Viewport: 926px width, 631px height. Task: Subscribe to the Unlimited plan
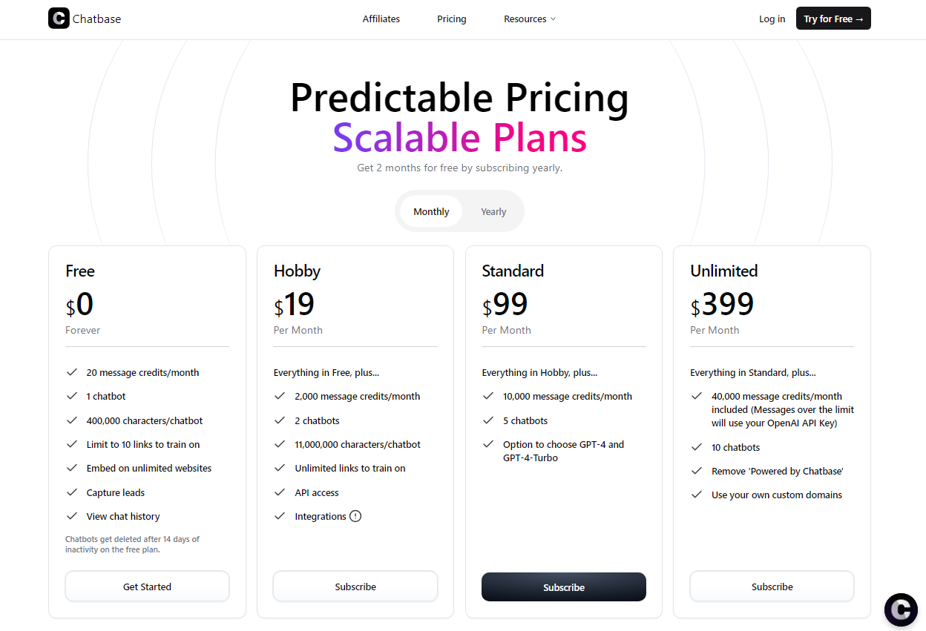772,587
